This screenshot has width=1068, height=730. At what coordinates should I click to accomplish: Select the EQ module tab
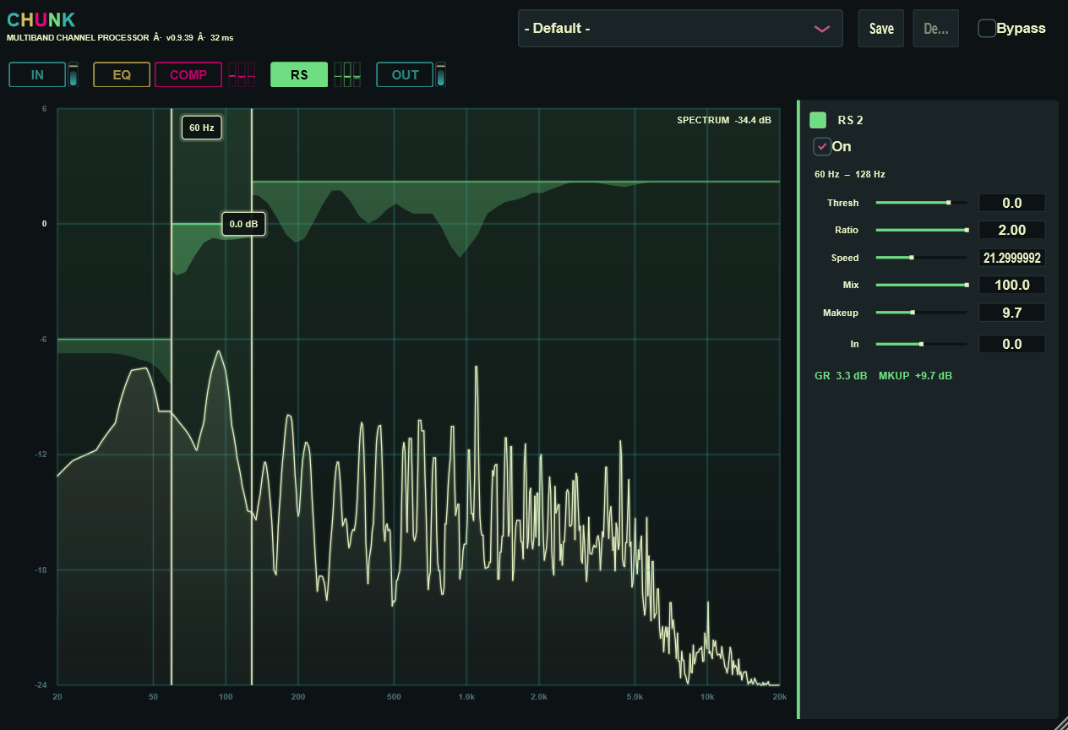(122, 74)
